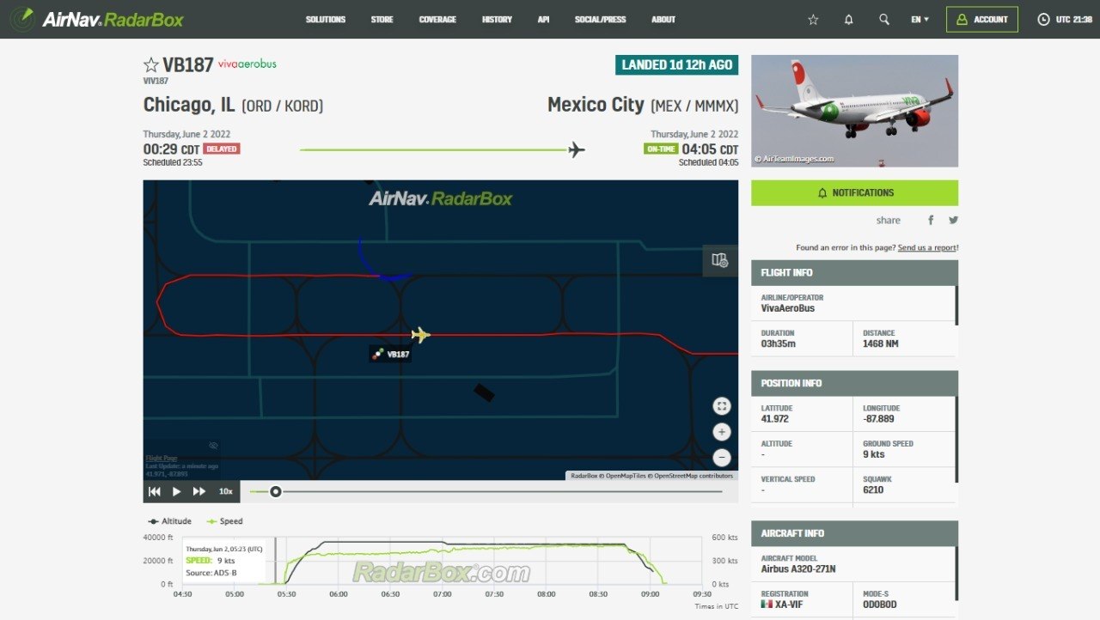Open the Solutions menu

tap(326, 20)
